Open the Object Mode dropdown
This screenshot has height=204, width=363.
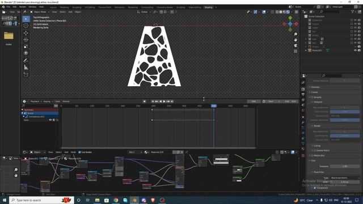(x=40, y=12)
